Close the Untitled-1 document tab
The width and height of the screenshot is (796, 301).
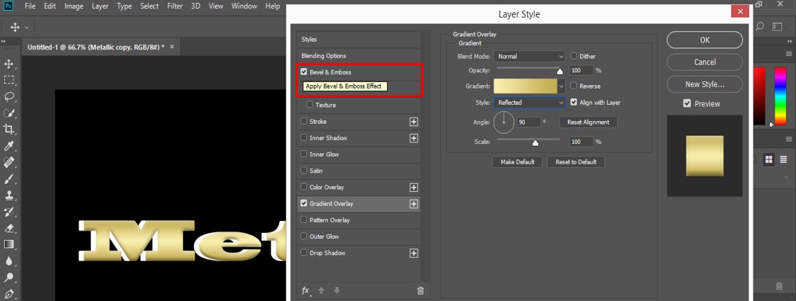pos(172,47)
